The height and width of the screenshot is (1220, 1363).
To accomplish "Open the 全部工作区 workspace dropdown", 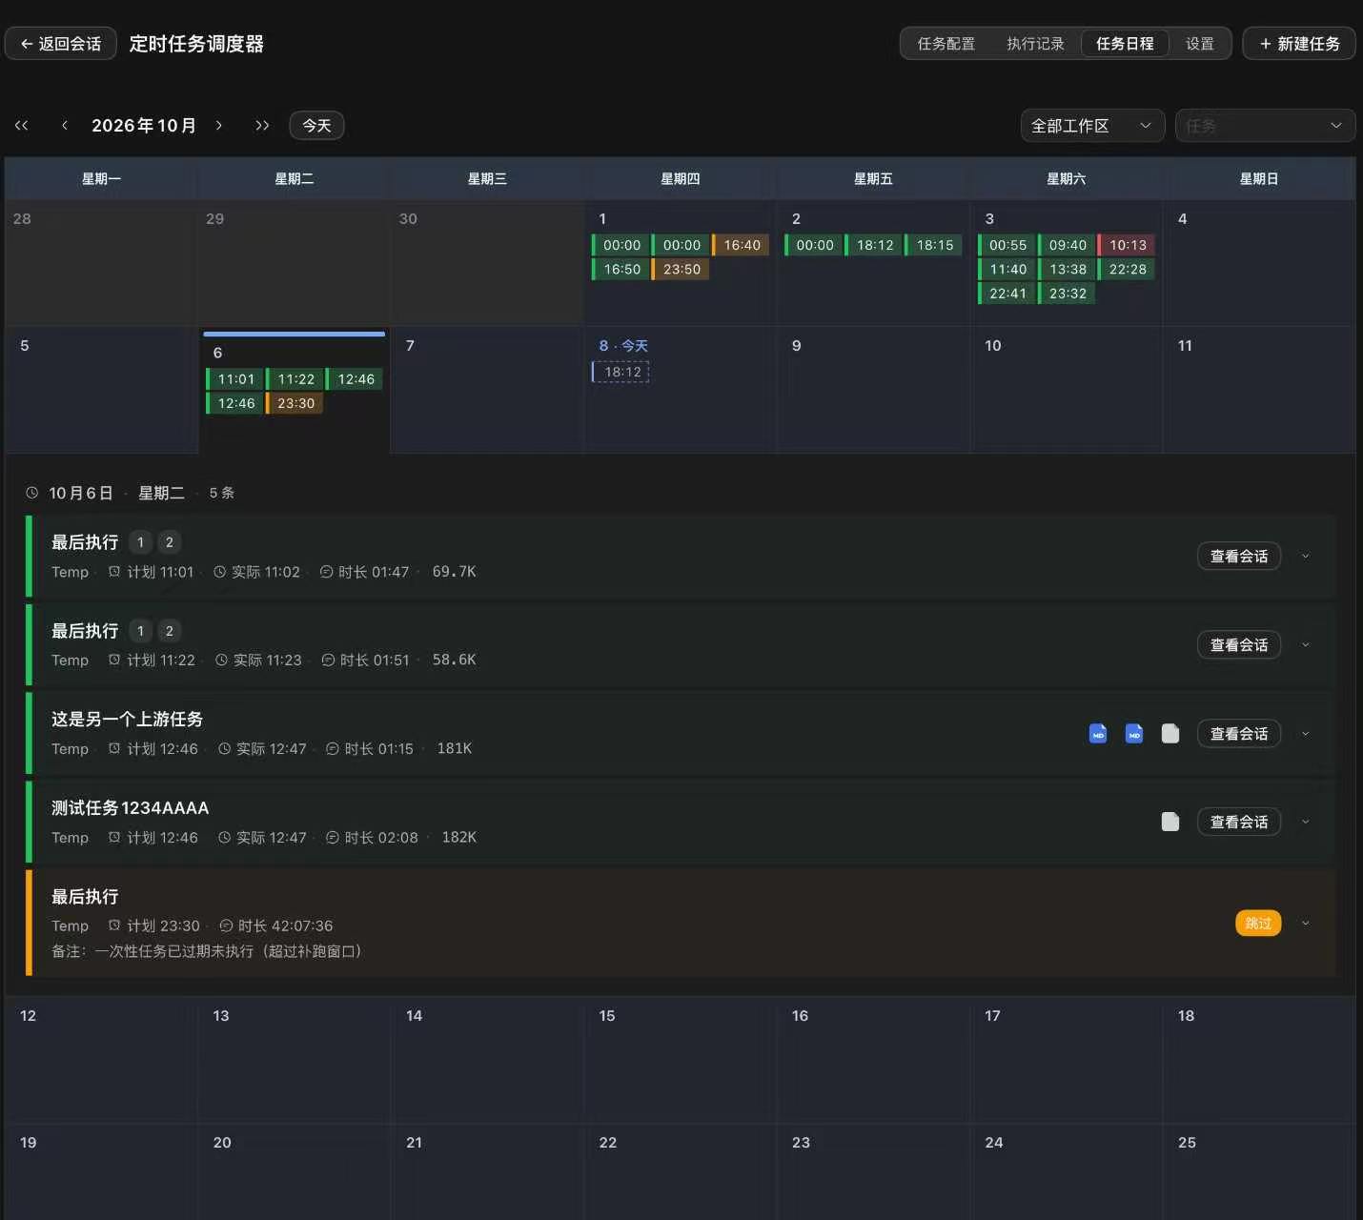I will coord(1092,126).
